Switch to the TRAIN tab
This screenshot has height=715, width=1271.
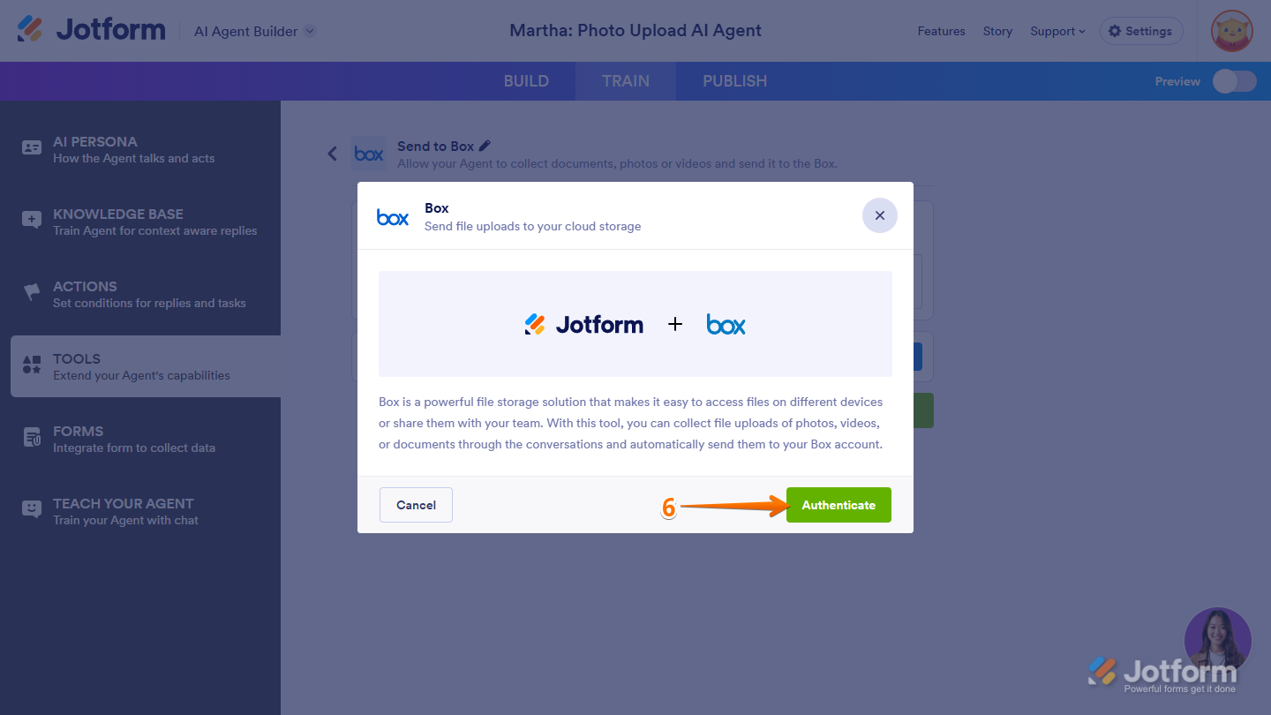coord(626,81)
